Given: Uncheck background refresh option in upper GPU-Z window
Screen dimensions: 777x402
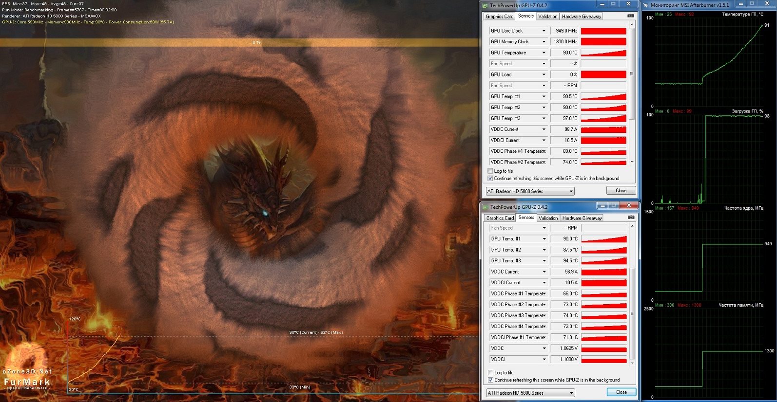Looking at the screenshot, I should tap(490, 179).
